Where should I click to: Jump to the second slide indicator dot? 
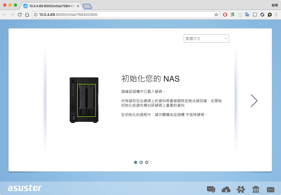point(141,162)
